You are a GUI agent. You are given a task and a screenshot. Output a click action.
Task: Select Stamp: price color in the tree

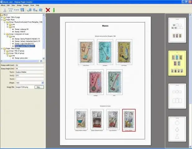click(x=21, y=58)
